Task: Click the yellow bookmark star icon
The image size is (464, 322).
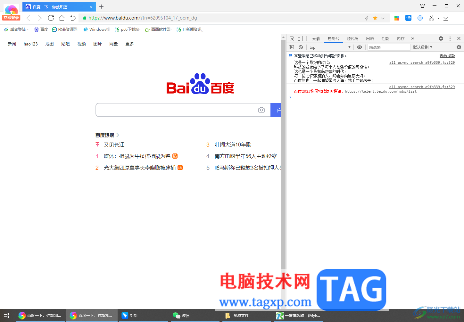Action: (375, 18)
